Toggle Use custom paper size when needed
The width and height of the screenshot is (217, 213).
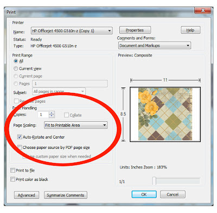point(25,156)
